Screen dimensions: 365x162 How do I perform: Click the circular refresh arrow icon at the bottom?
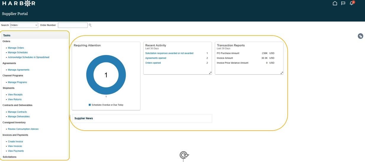tap(184, 155)
